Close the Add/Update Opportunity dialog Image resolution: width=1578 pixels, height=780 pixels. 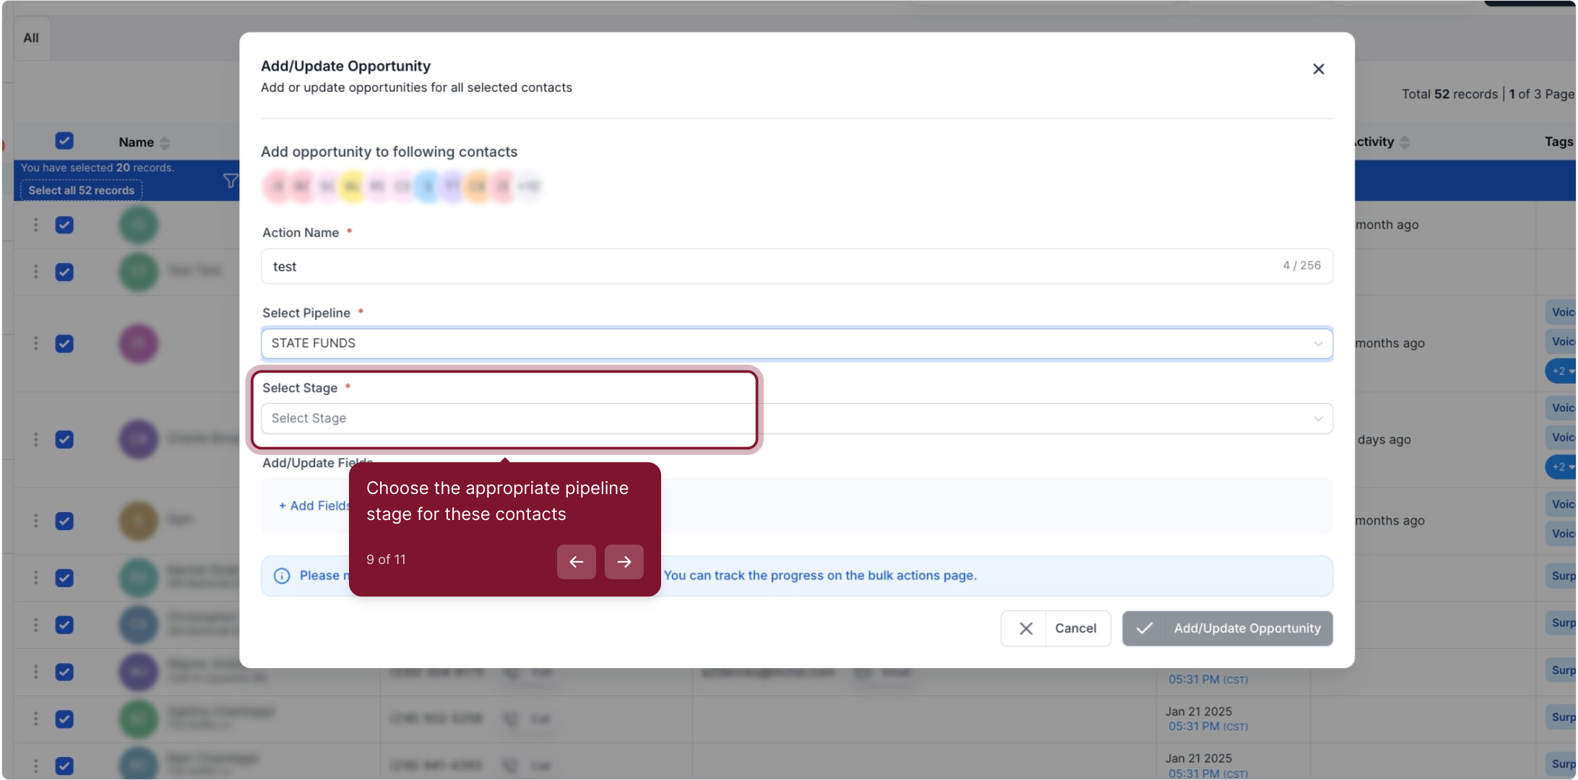coord(1318,69)
